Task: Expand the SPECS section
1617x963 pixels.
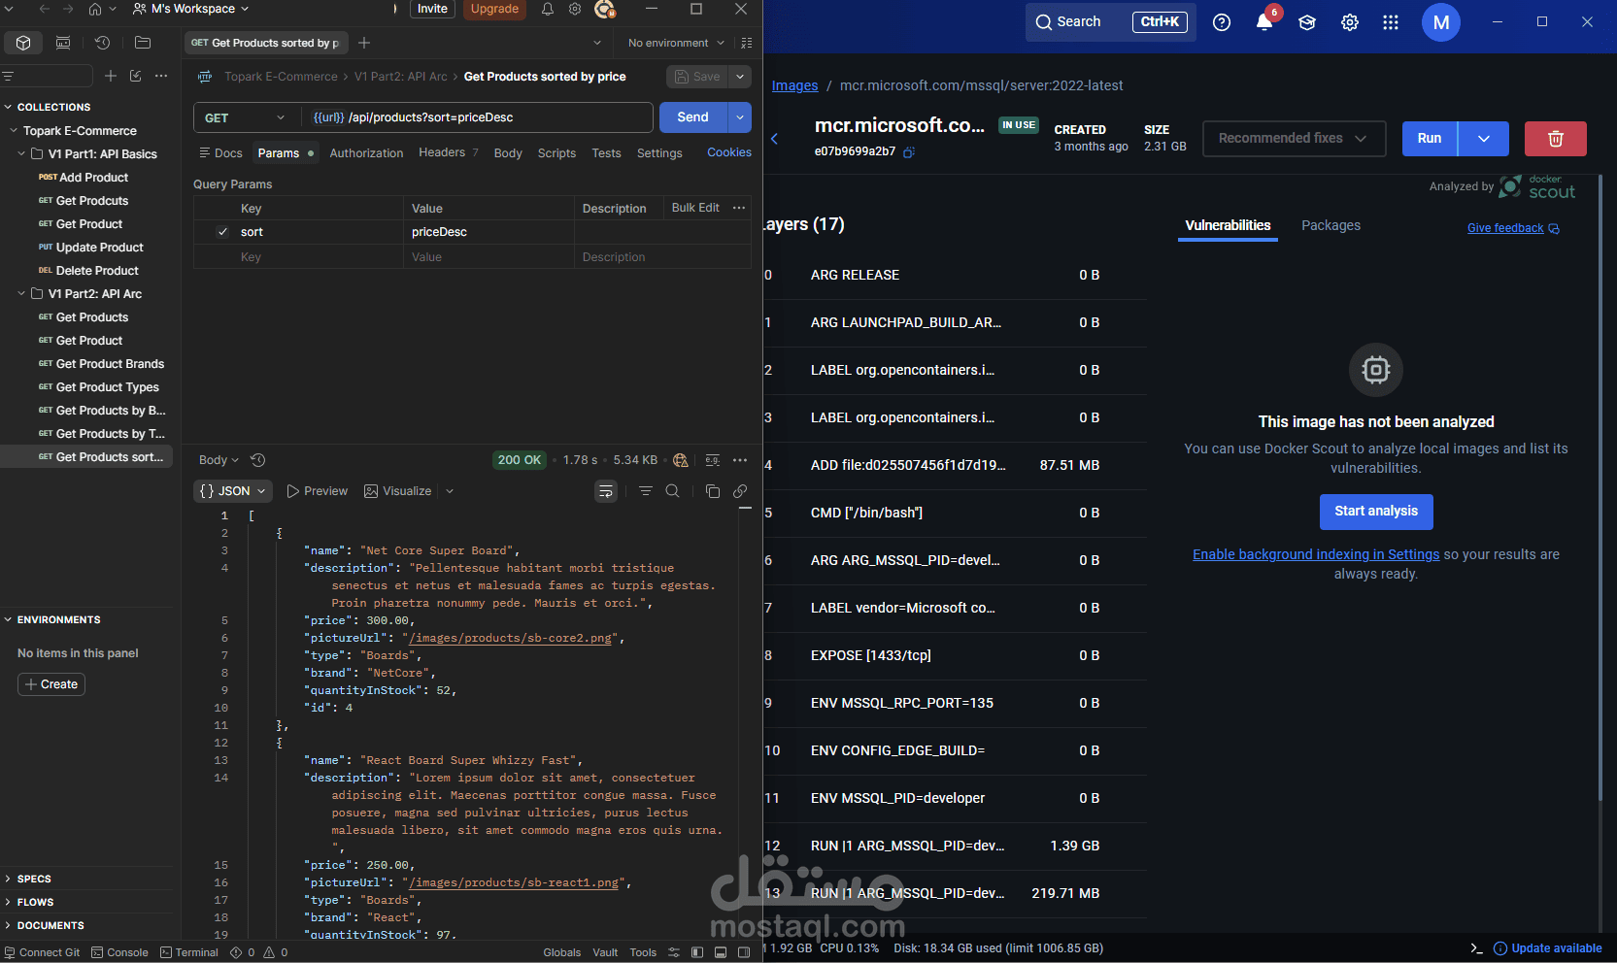Action: tap(34, 879)
